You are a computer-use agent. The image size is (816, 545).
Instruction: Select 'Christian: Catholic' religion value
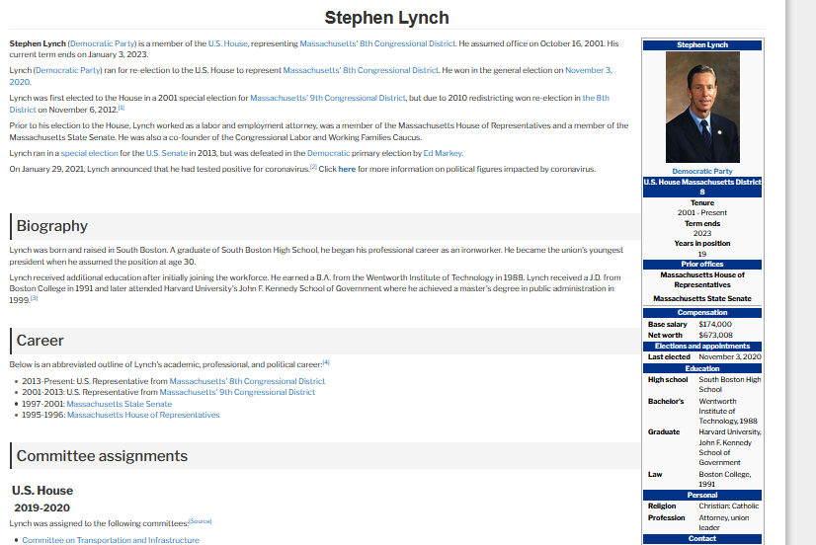pos(729,506)
